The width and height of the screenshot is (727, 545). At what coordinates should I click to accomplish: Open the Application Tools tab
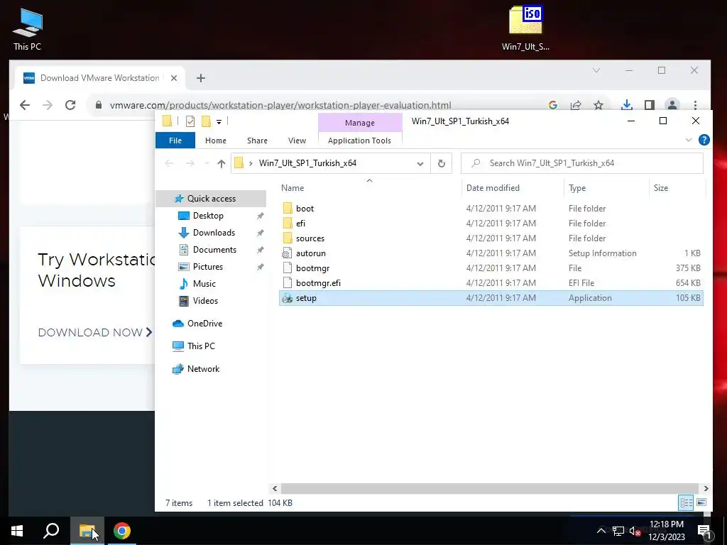[x=359, y=141]
